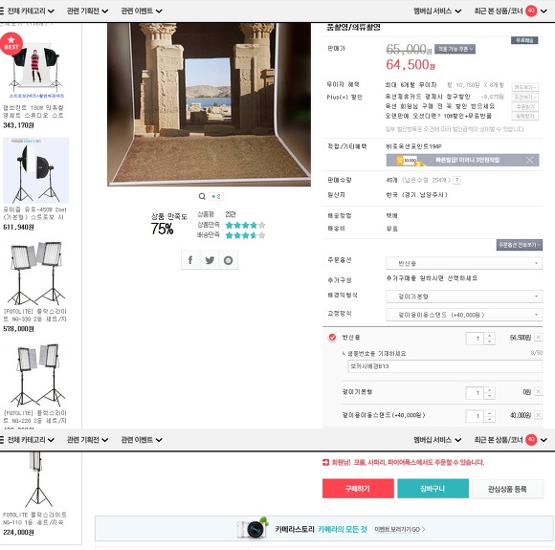Expand the 고정방식 stand option dropdown
Image resolution: width=555 pixels, height=550 pixels.
[x=464, y=315]
